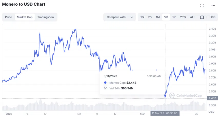Switch to the TradingView tab

pos(46,17)
